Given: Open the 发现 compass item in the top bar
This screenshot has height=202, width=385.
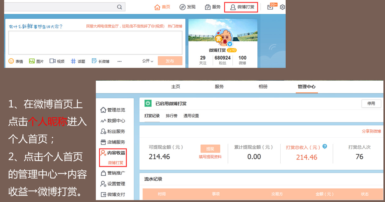Looking at the screenshot, I should point(187,7).
